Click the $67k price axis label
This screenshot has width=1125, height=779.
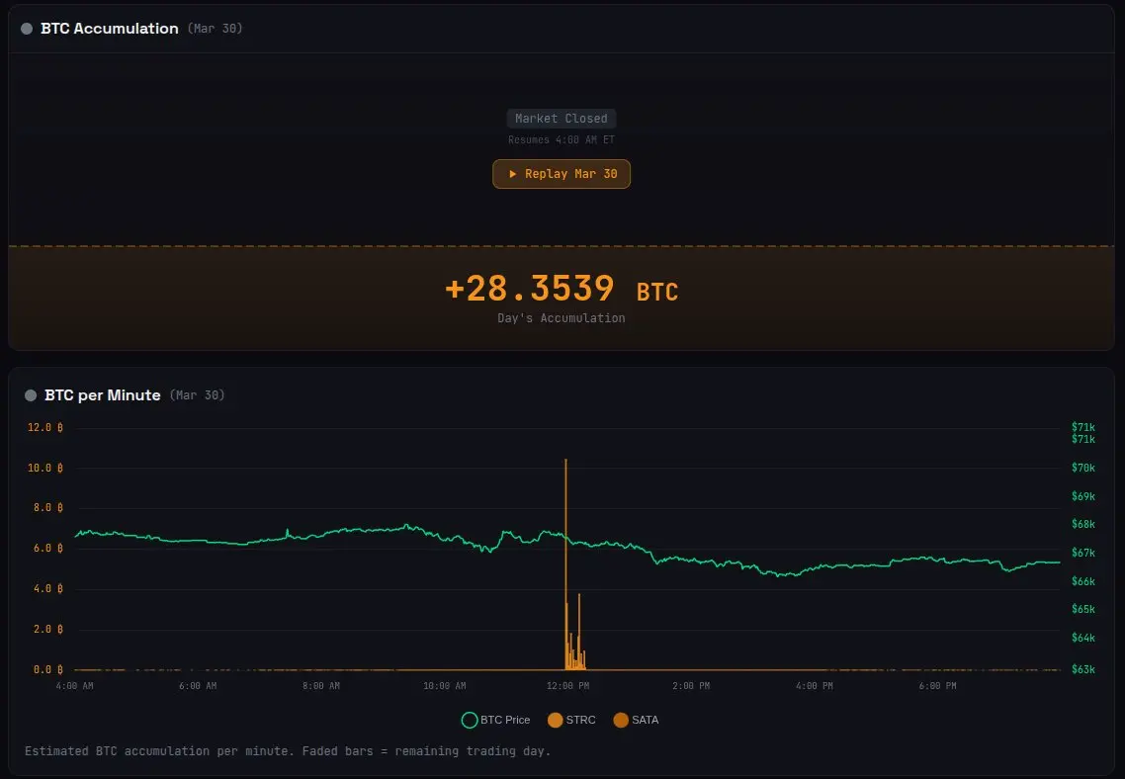click(x=1083, y=553)
